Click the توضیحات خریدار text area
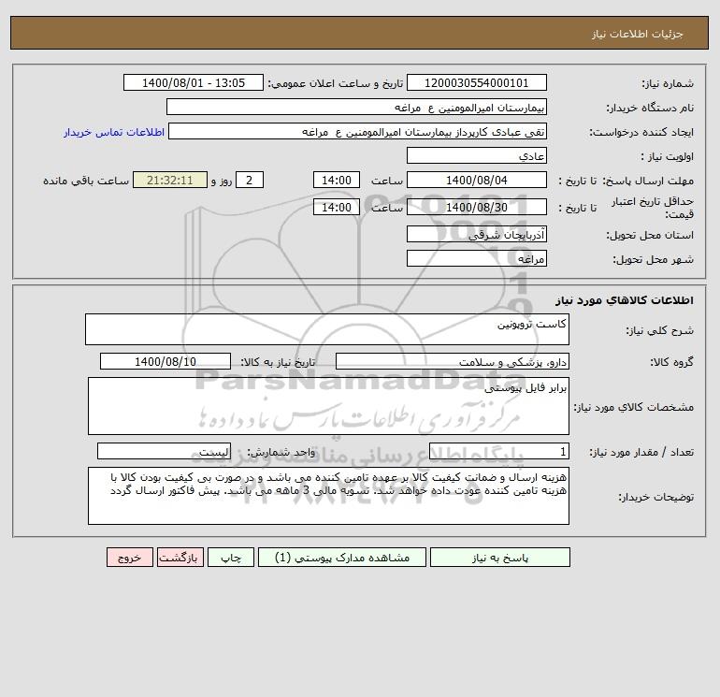Image resolution: width=720 pixels, height=697 pixels. pyautogui.click(x=328, y=496)
